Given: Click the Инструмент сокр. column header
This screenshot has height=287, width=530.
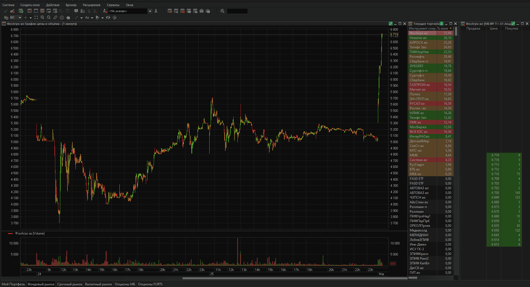Looking at the screenshot, I should pyautogui.click(x=422, y=28).
